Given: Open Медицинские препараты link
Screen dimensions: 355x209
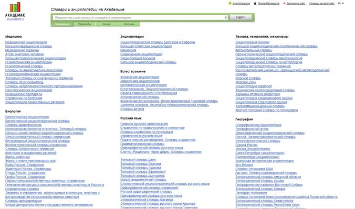Looking at the screenshot, I should (24, 94).
